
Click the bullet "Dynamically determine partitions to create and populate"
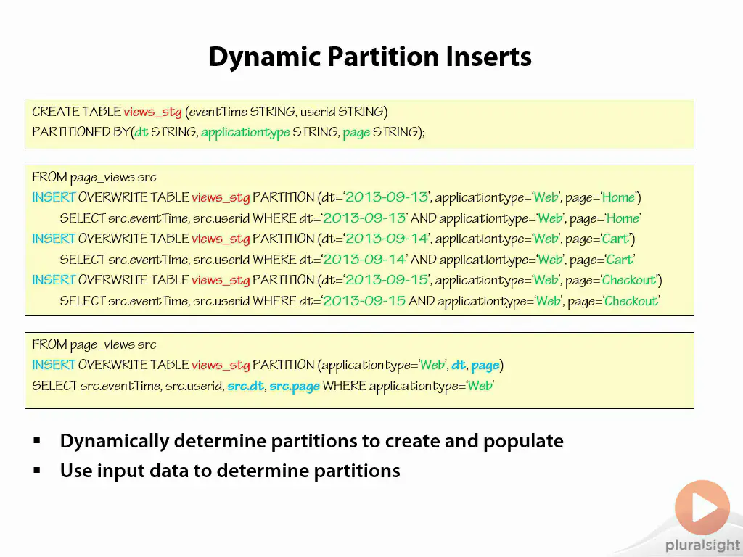(x=312, y=442)
